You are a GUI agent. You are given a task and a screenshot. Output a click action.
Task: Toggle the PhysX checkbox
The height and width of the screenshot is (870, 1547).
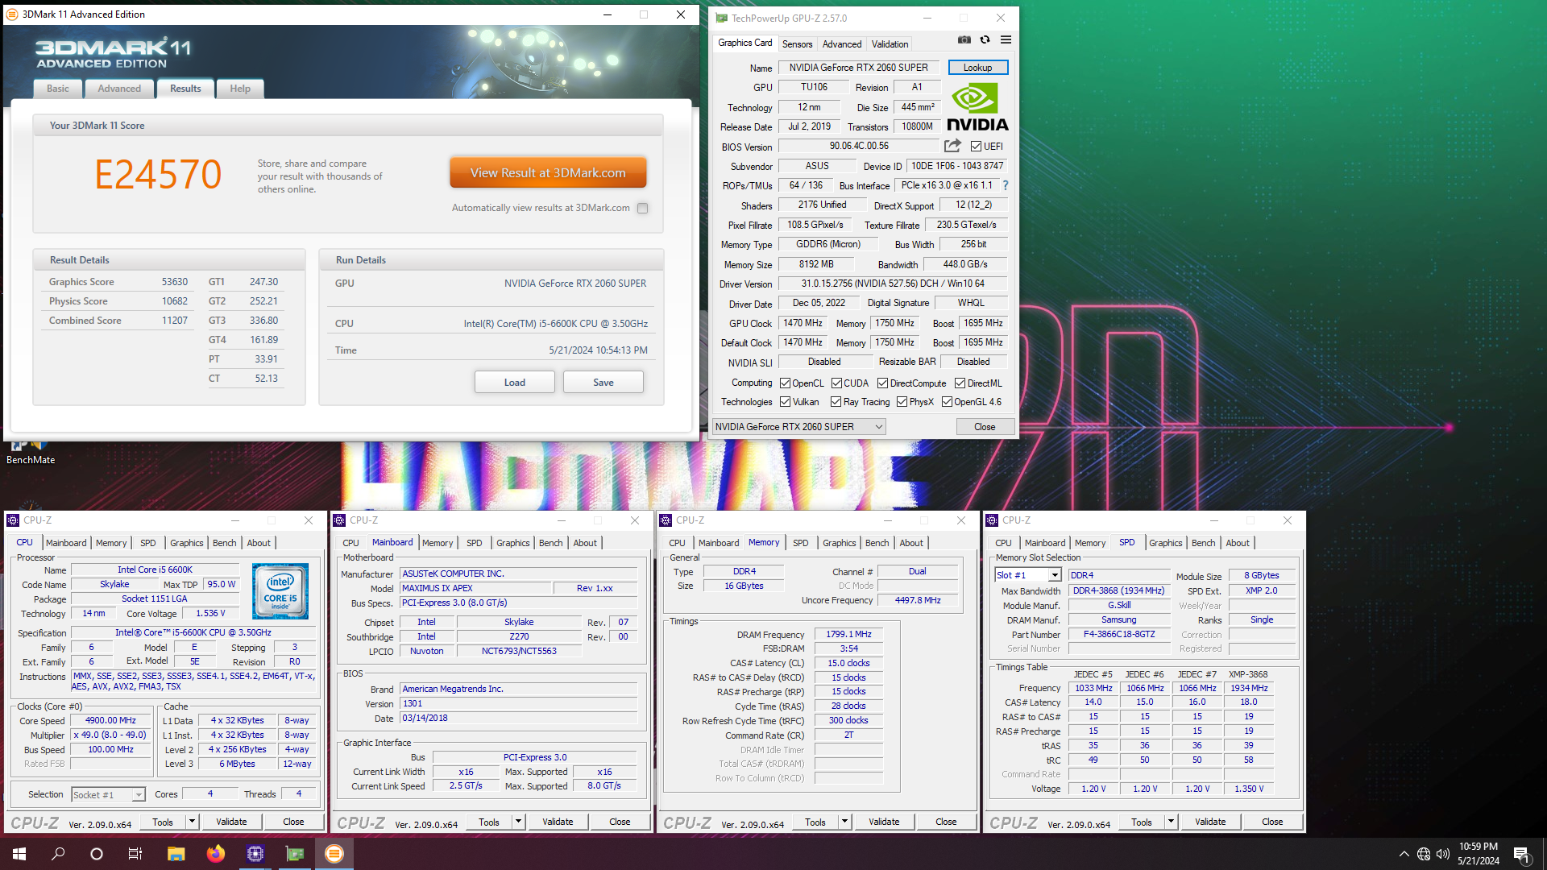point(902,402)
